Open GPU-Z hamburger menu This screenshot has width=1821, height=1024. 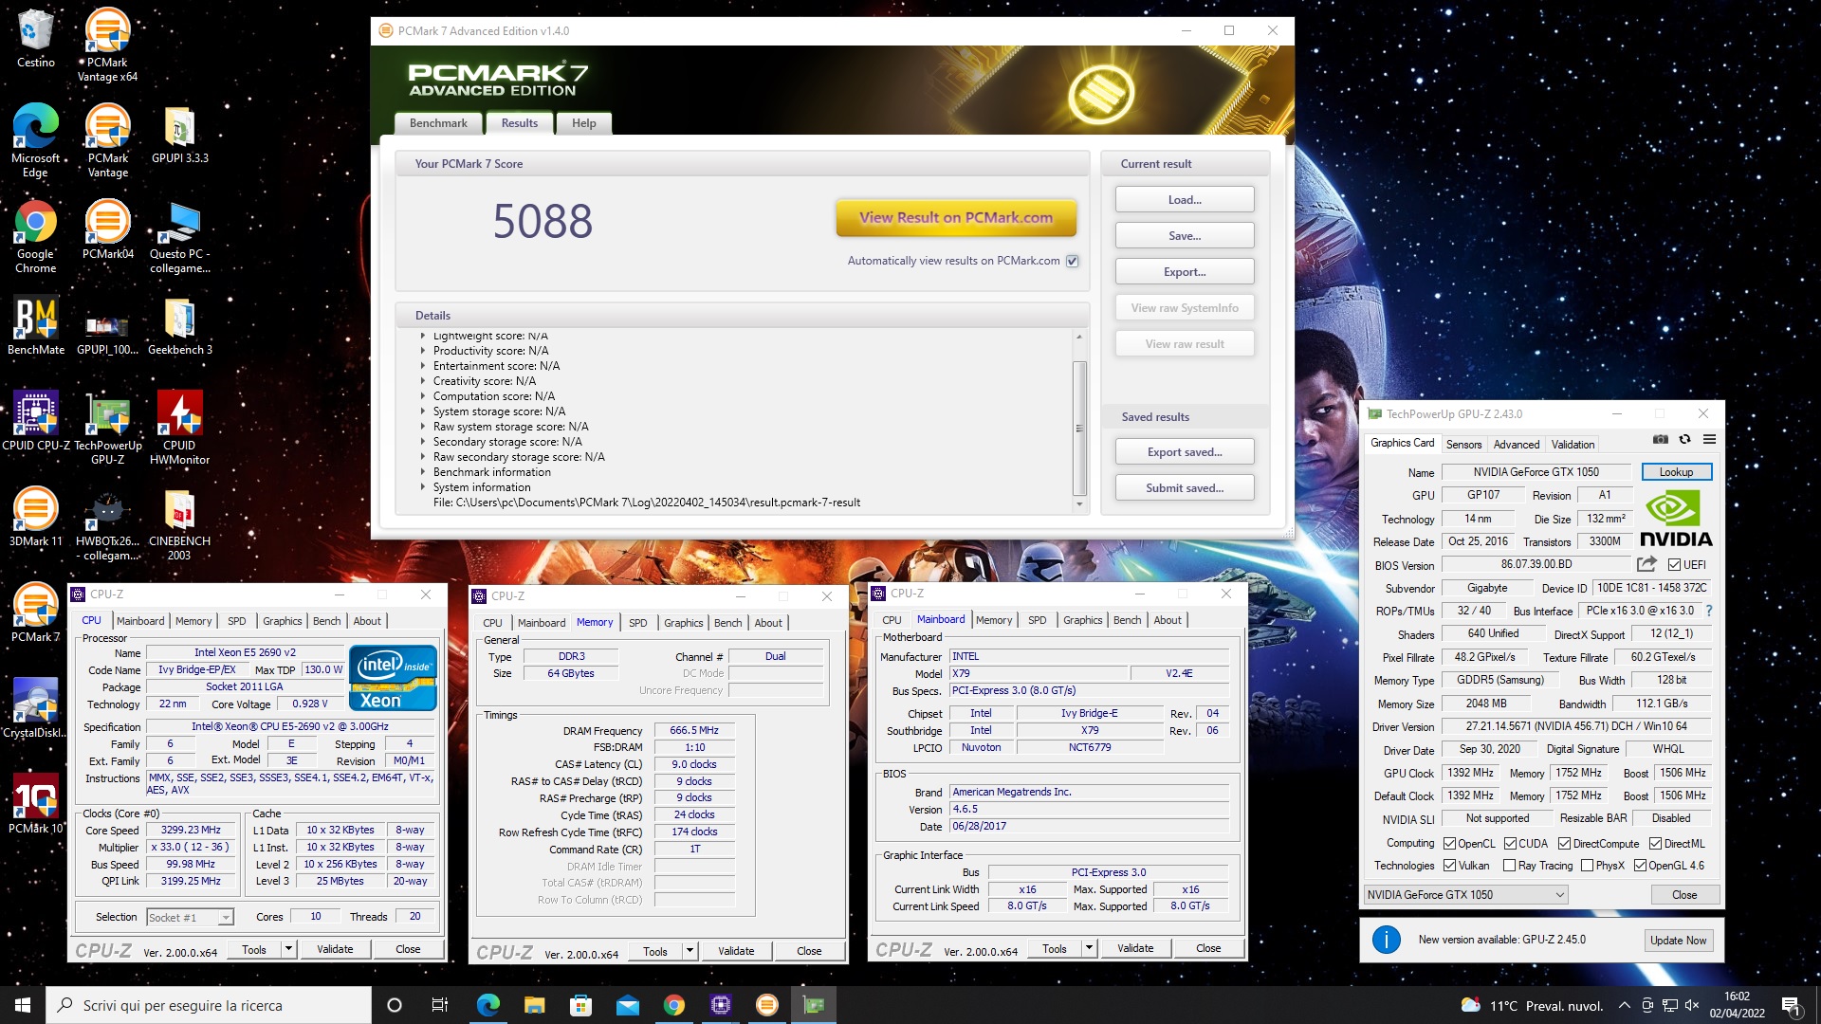[x=1709, y=439]
